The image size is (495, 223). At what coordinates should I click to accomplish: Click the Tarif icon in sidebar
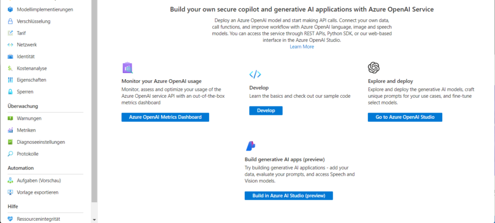10,33
